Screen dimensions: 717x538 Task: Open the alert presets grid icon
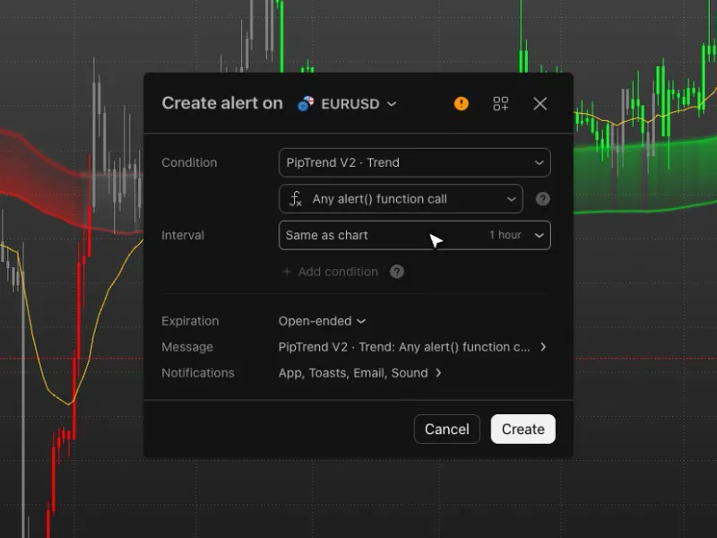pyautogui.click(x=501, y=104)
